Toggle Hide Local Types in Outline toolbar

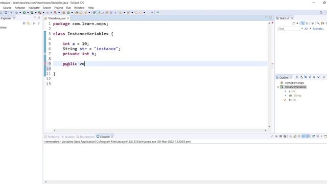click(318, 77)
